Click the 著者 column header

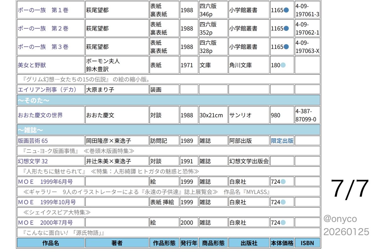117,243
